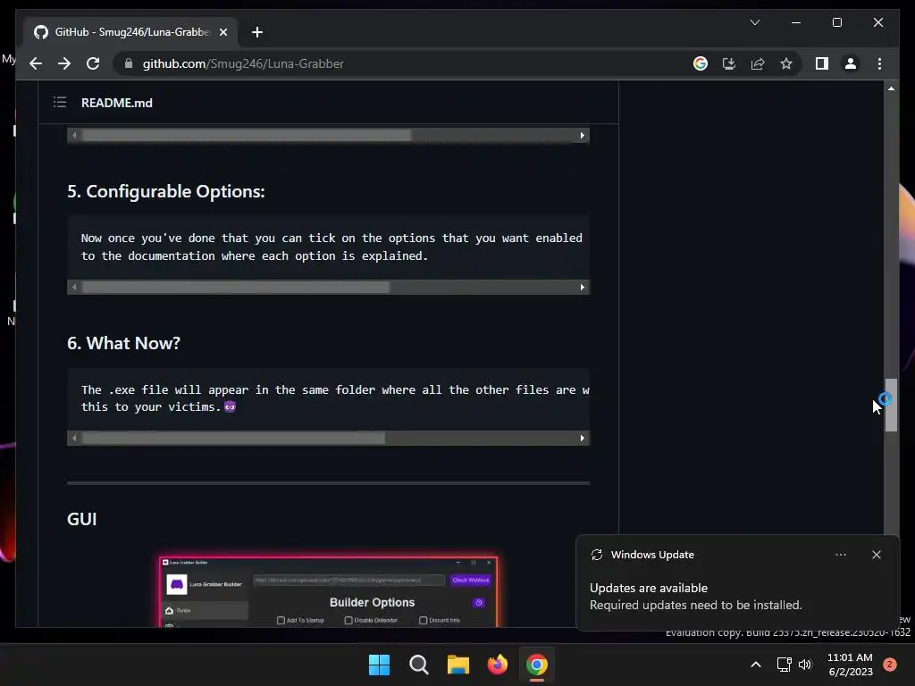Click the code text starting 'Now once you've done that'

coord(332,247)
